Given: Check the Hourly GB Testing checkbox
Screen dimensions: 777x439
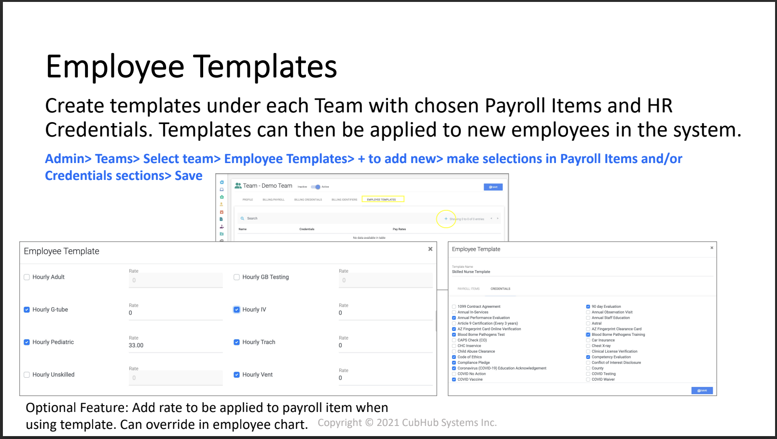Looking at the screenshot, I should coord(237,277).
